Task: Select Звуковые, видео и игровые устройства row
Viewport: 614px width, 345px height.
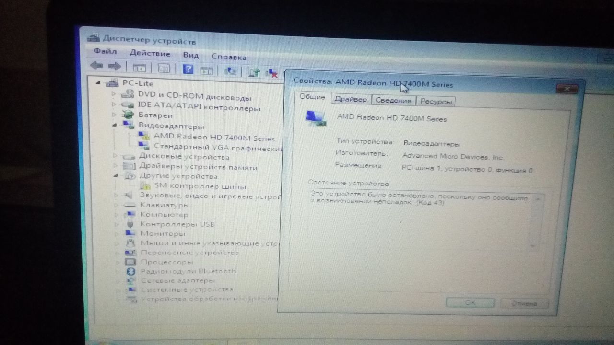Action: [x=210, y=196]
